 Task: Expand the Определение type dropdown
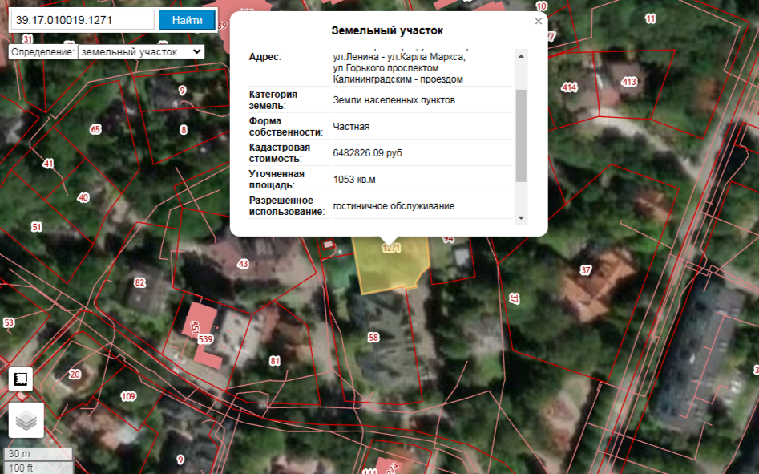[x=141, y=51]
